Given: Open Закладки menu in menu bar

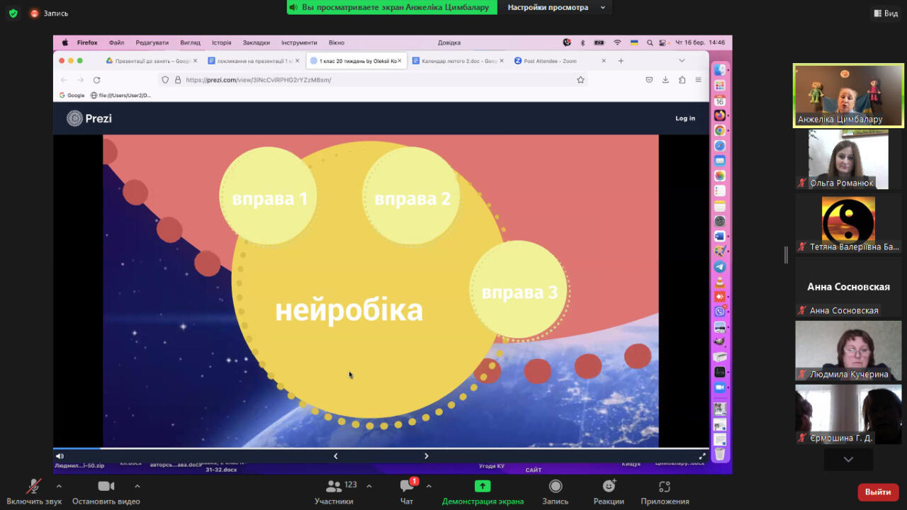Looking at the screenshot, I should point(256,42).
